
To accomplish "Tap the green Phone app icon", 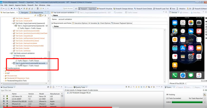I will click(x=175, y=75).
